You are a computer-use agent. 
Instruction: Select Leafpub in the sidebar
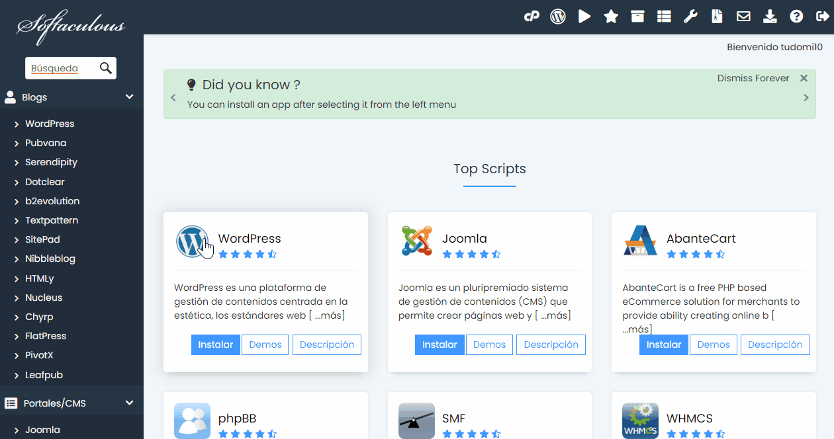tap(44, 375)
